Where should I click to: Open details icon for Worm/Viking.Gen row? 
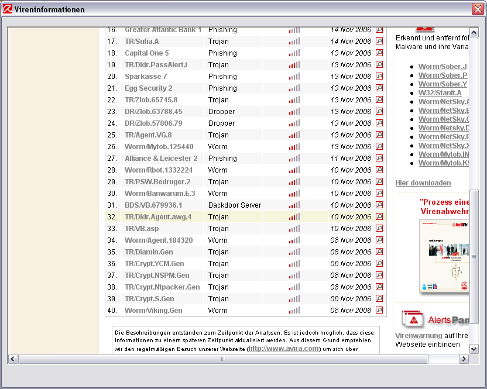[379, 311]
